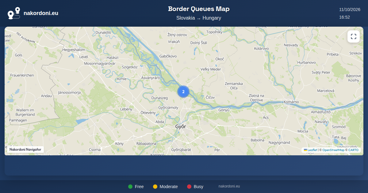Screen dimensions: 368x193
Task: Toggle fullscreen map view button
Action: click(x=354, y=36)
